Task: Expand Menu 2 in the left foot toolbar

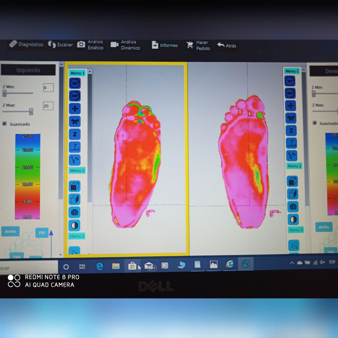Action: click(77, 171)
